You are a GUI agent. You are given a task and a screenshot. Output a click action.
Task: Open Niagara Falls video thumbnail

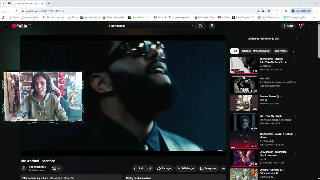244,65
